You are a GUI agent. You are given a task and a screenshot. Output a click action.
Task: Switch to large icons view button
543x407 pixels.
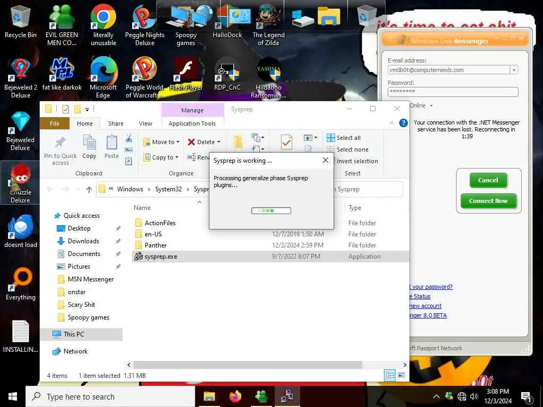(x=401, y=375)
